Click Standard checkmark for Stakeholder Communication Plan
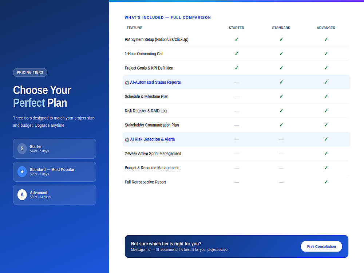 coord(281,125)
